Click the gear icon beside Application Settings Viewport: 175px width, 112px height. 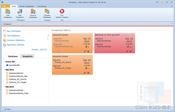pos(4,45)
